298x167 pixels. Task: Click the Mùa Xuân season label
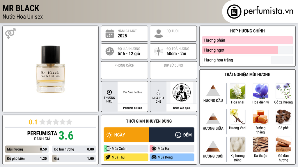point(119,149)
